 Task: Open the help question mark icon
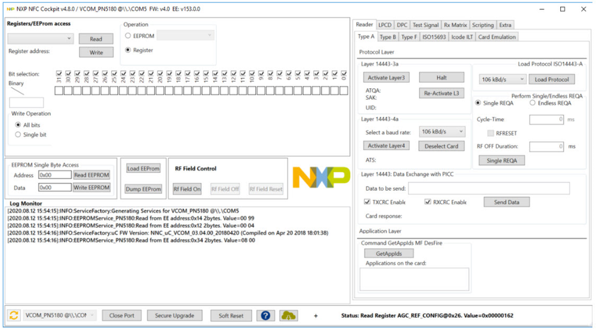(265, 315)
